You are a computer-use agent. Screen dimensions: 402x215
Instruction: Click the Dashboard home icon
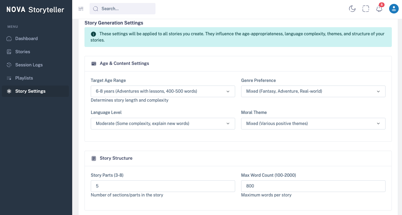9,39
